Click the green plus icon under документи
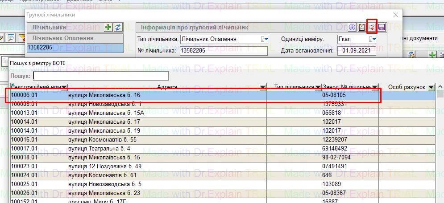Image resolution: width=444 pixels, height=203 pixels. [x=432, y=54]
